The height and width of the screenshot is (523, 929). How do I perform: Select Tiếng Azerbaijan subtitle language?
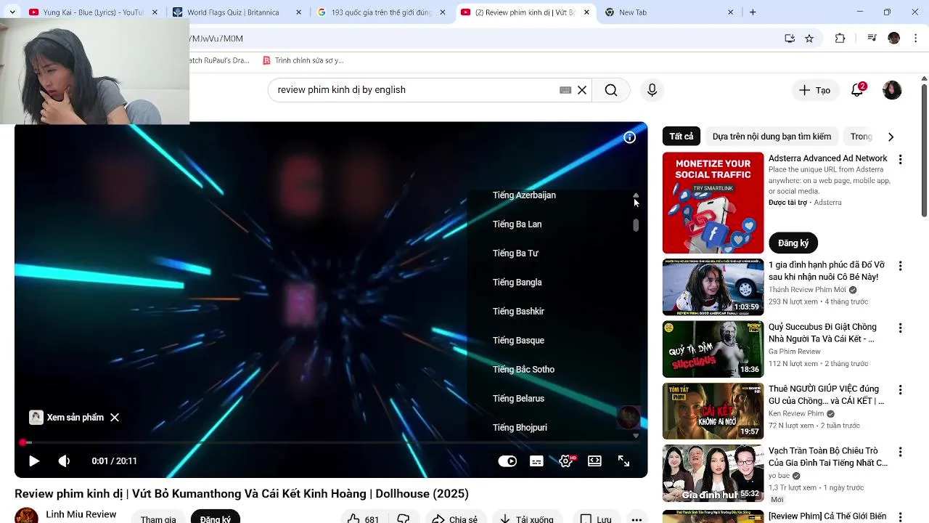(x=524, y=195)
